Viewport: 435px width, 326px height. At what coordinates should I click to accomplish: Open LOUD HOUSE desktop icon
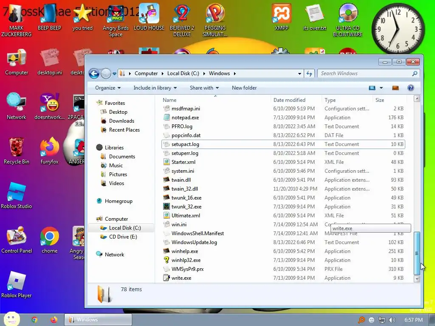click(x=149, y=17)
